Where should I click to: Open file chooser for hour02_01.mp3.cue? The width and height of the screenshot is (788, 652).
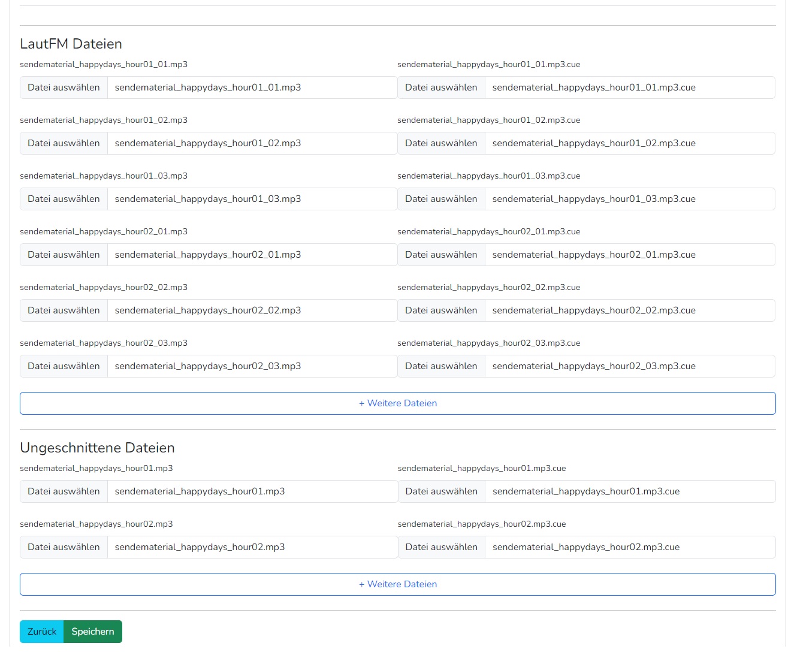[441, 255]
